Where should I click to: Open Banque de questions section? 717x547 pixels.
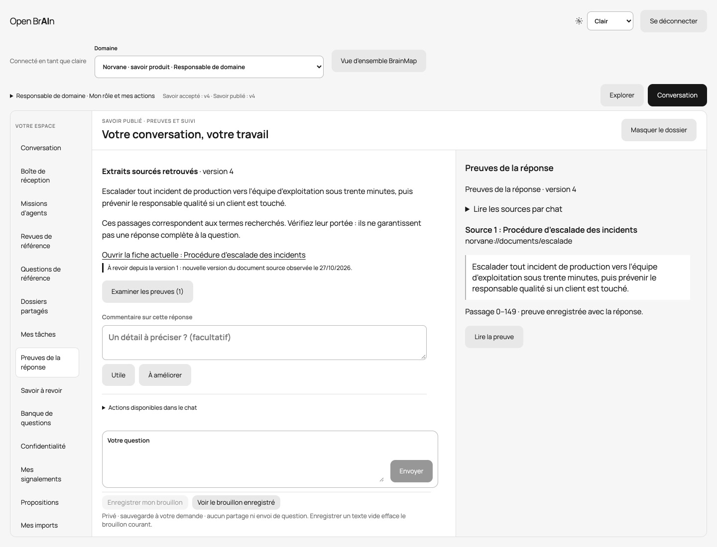(47, 418)
